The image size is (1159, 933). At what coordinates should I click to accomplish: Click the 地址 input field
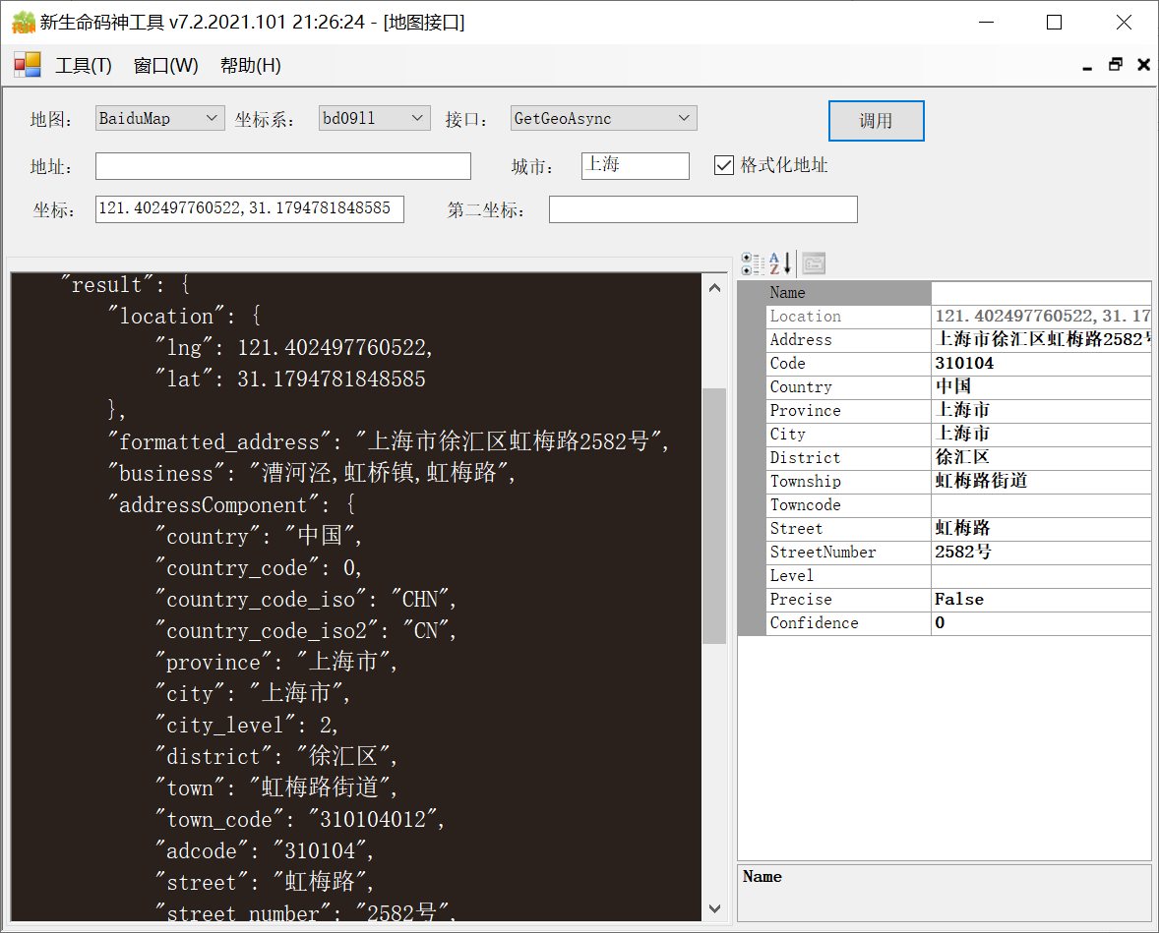tap(283, 166)
